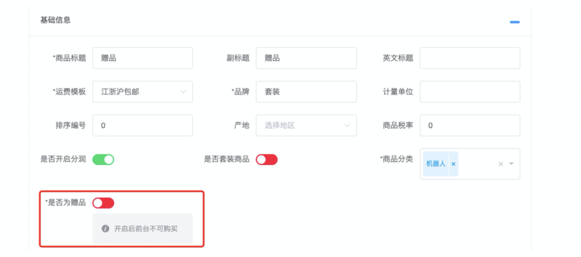Click into the 计量单位 field

(x=470, y=92)
